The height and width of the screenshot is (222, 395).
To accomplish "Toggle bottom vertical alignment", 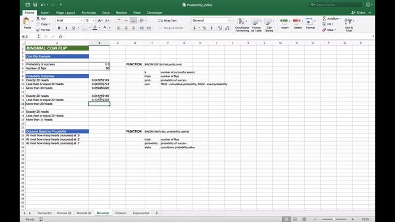I will [133, 20].
